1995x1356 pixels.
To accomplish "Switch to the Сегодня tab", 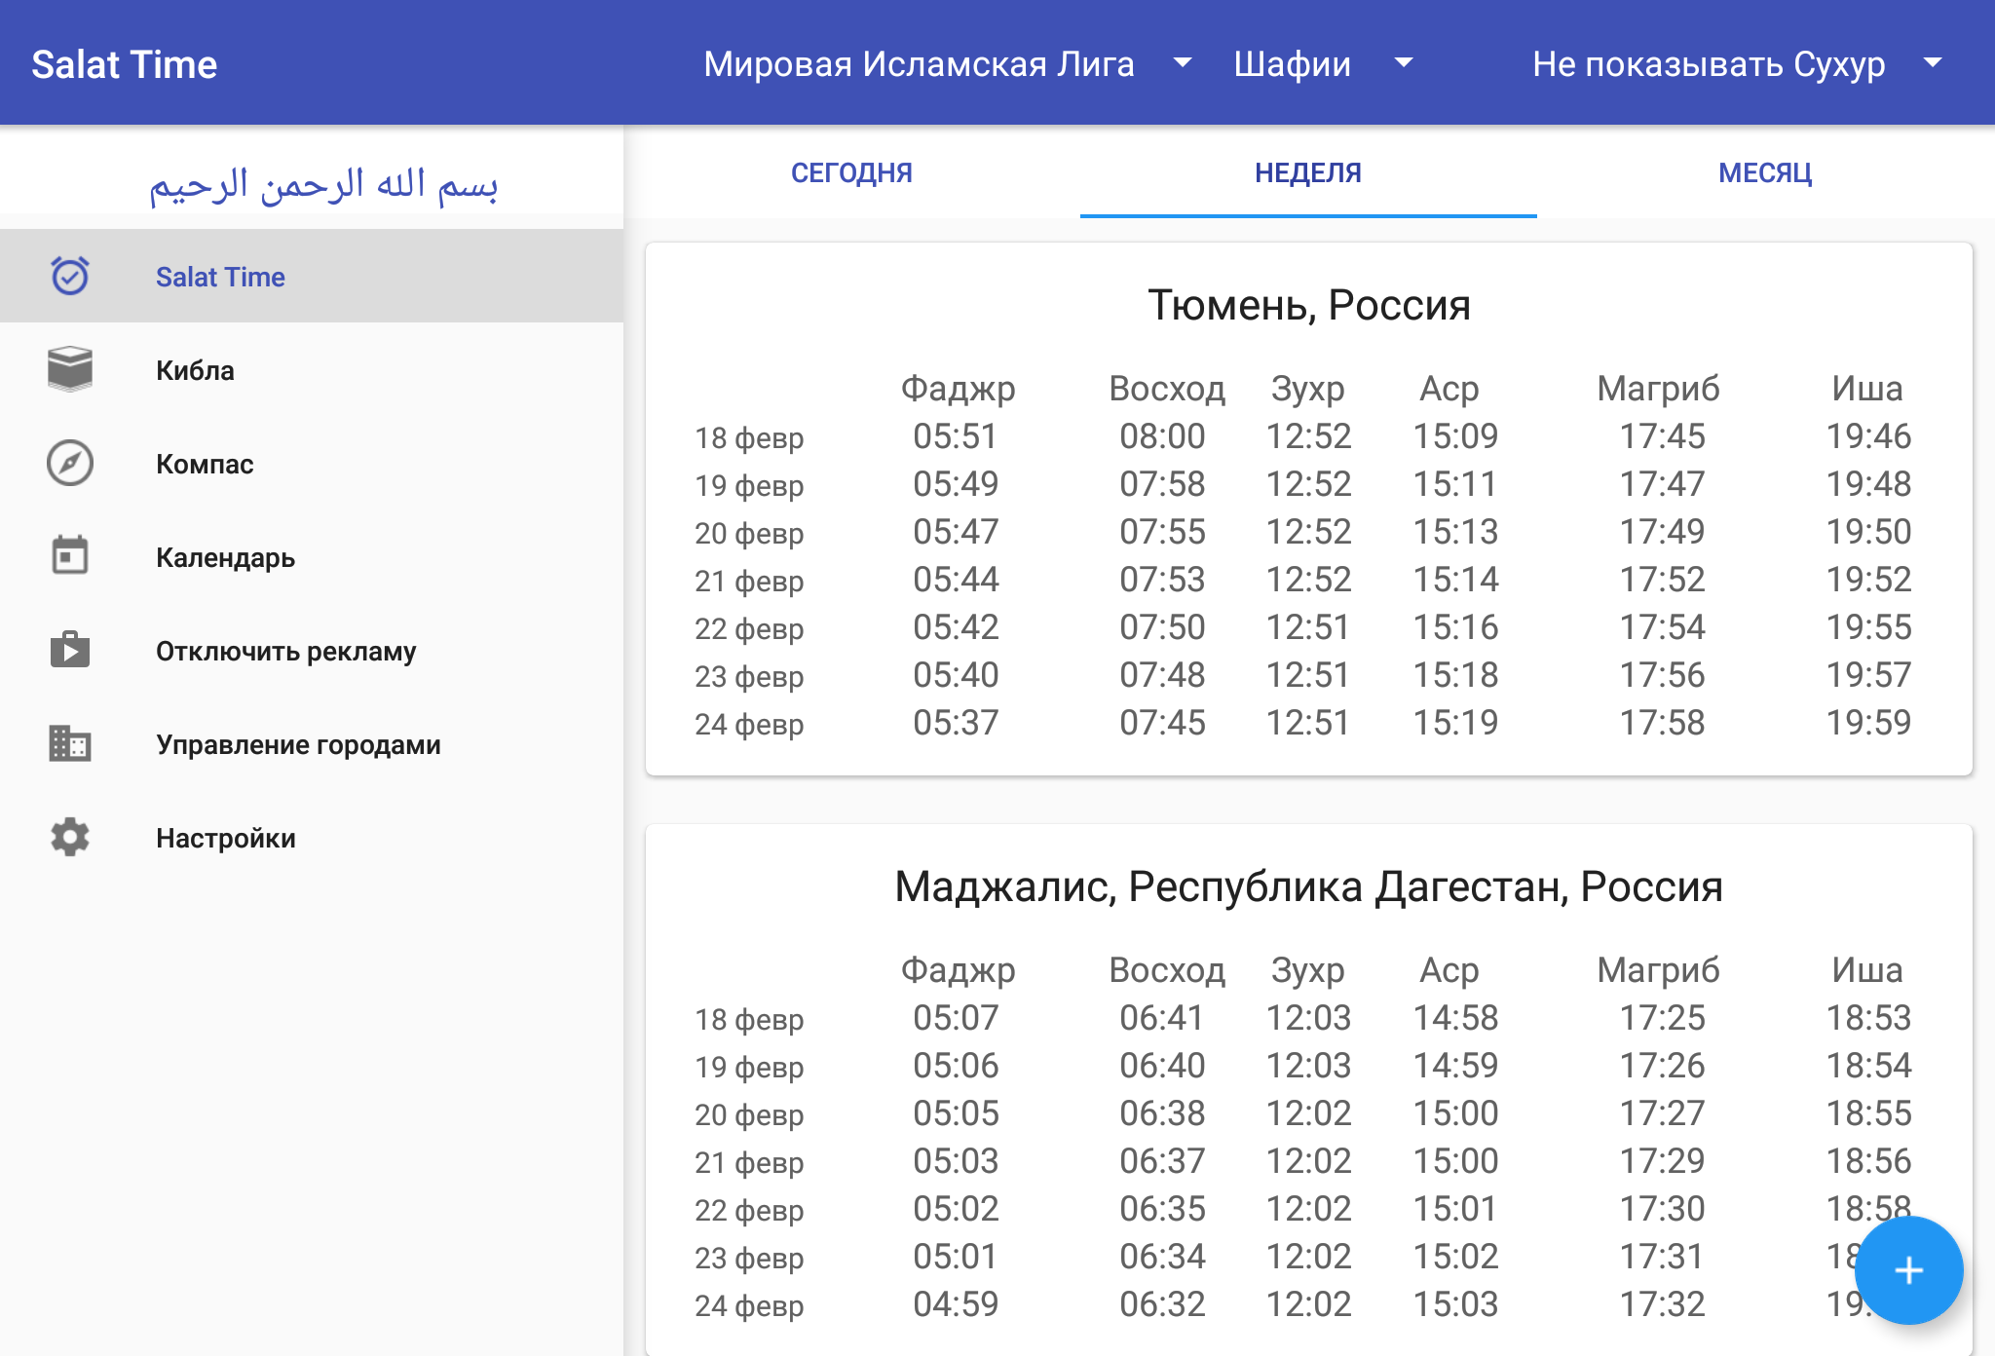I will [x=851, y=172].
